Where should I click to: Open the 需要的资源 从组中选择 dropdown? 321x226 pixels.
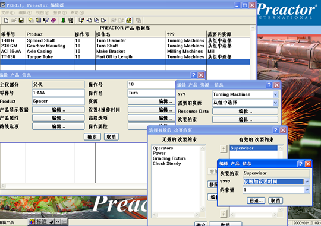[275, 103]
